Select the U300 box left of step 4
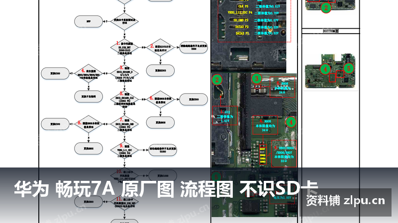 55,73
